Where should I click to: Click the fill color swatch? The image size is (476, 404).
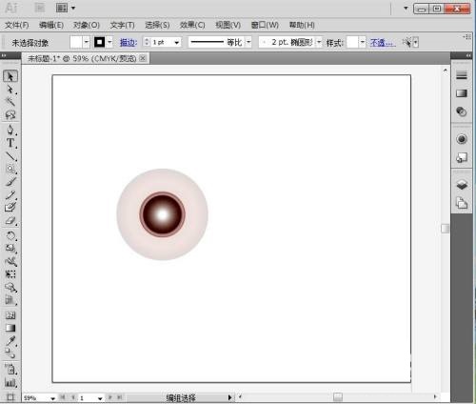[x=76, y=42]
